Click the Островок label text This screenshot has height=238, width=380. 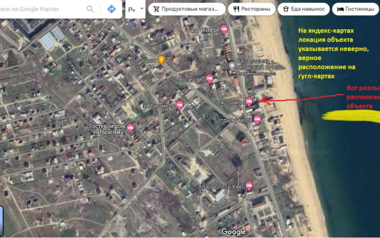(x=144, y=61)
